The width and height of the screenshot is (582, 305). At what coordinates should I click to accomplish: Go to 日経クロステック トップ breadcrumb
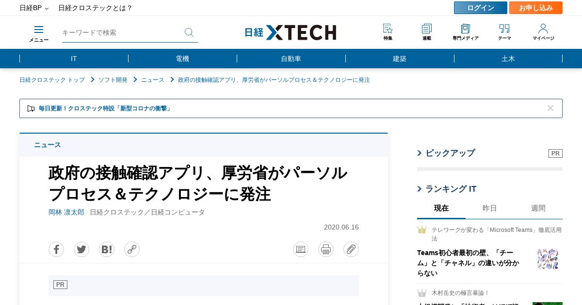pos(52,80)
